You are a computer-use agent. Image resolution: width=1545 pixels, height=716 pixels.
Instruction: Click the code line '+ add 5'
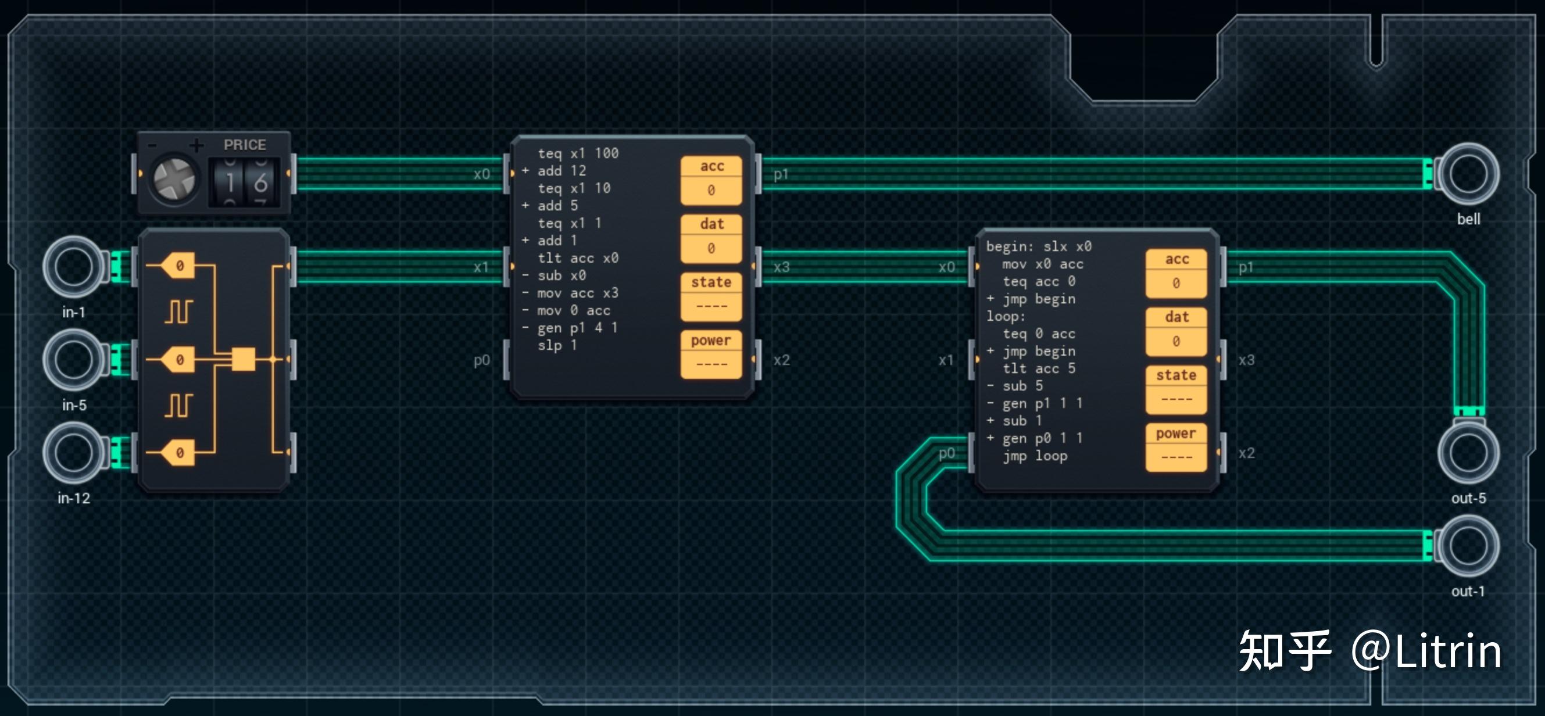point(550,206)
